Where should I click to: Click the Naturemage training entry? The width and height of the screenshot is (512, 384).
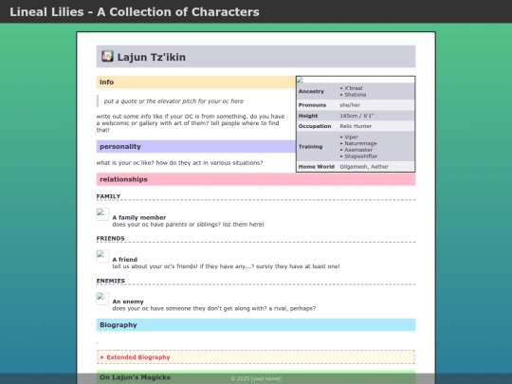click(x=360, y=143)
